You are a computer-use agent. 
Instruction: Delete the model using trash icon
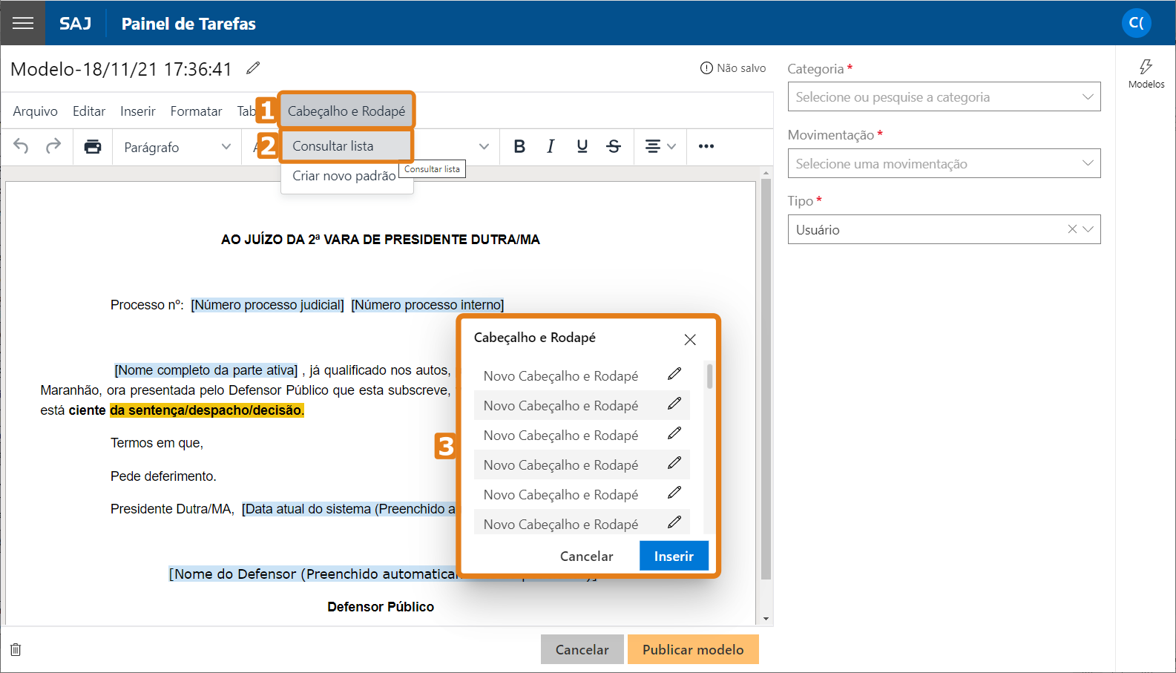coord(16,649)
